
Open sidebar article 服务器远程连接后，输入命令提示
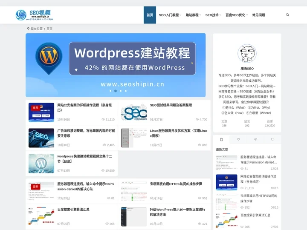tap(259, 160)
